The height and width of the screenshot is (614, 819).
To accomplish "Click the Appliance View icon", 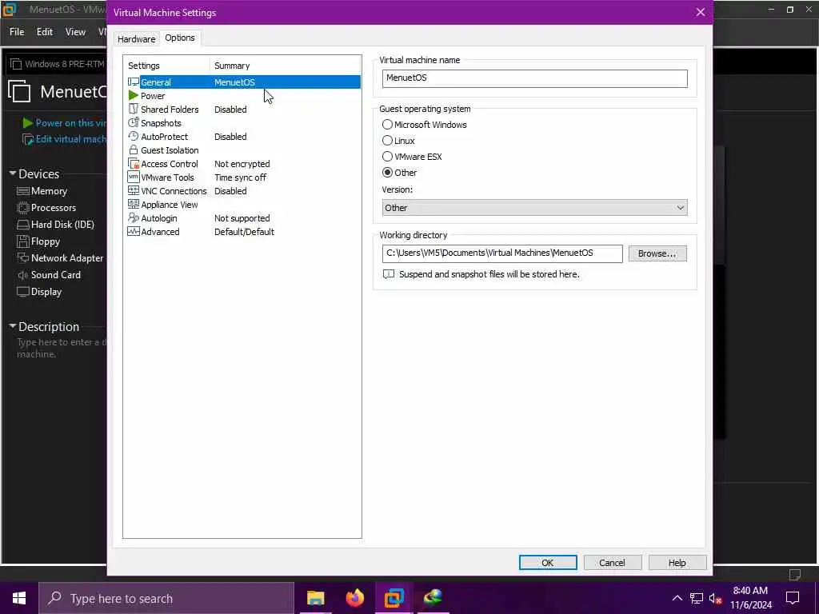I will pyautogui.click(x=134, y=204).
